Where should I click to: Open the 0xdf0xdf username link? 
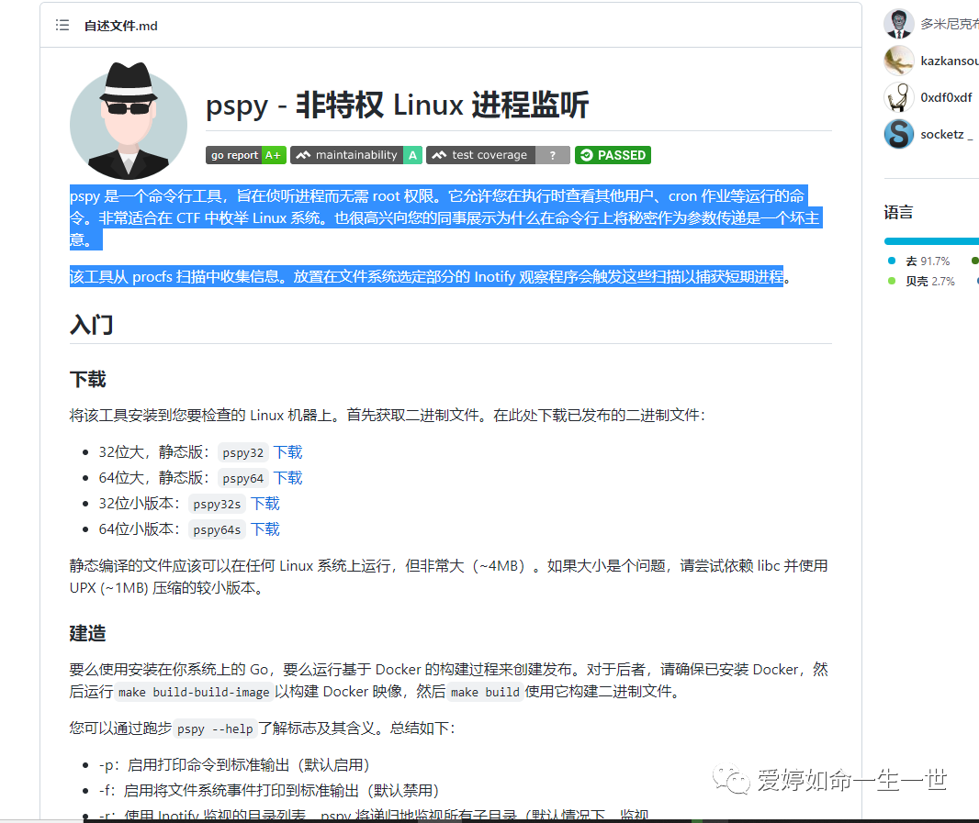point(946,97)
